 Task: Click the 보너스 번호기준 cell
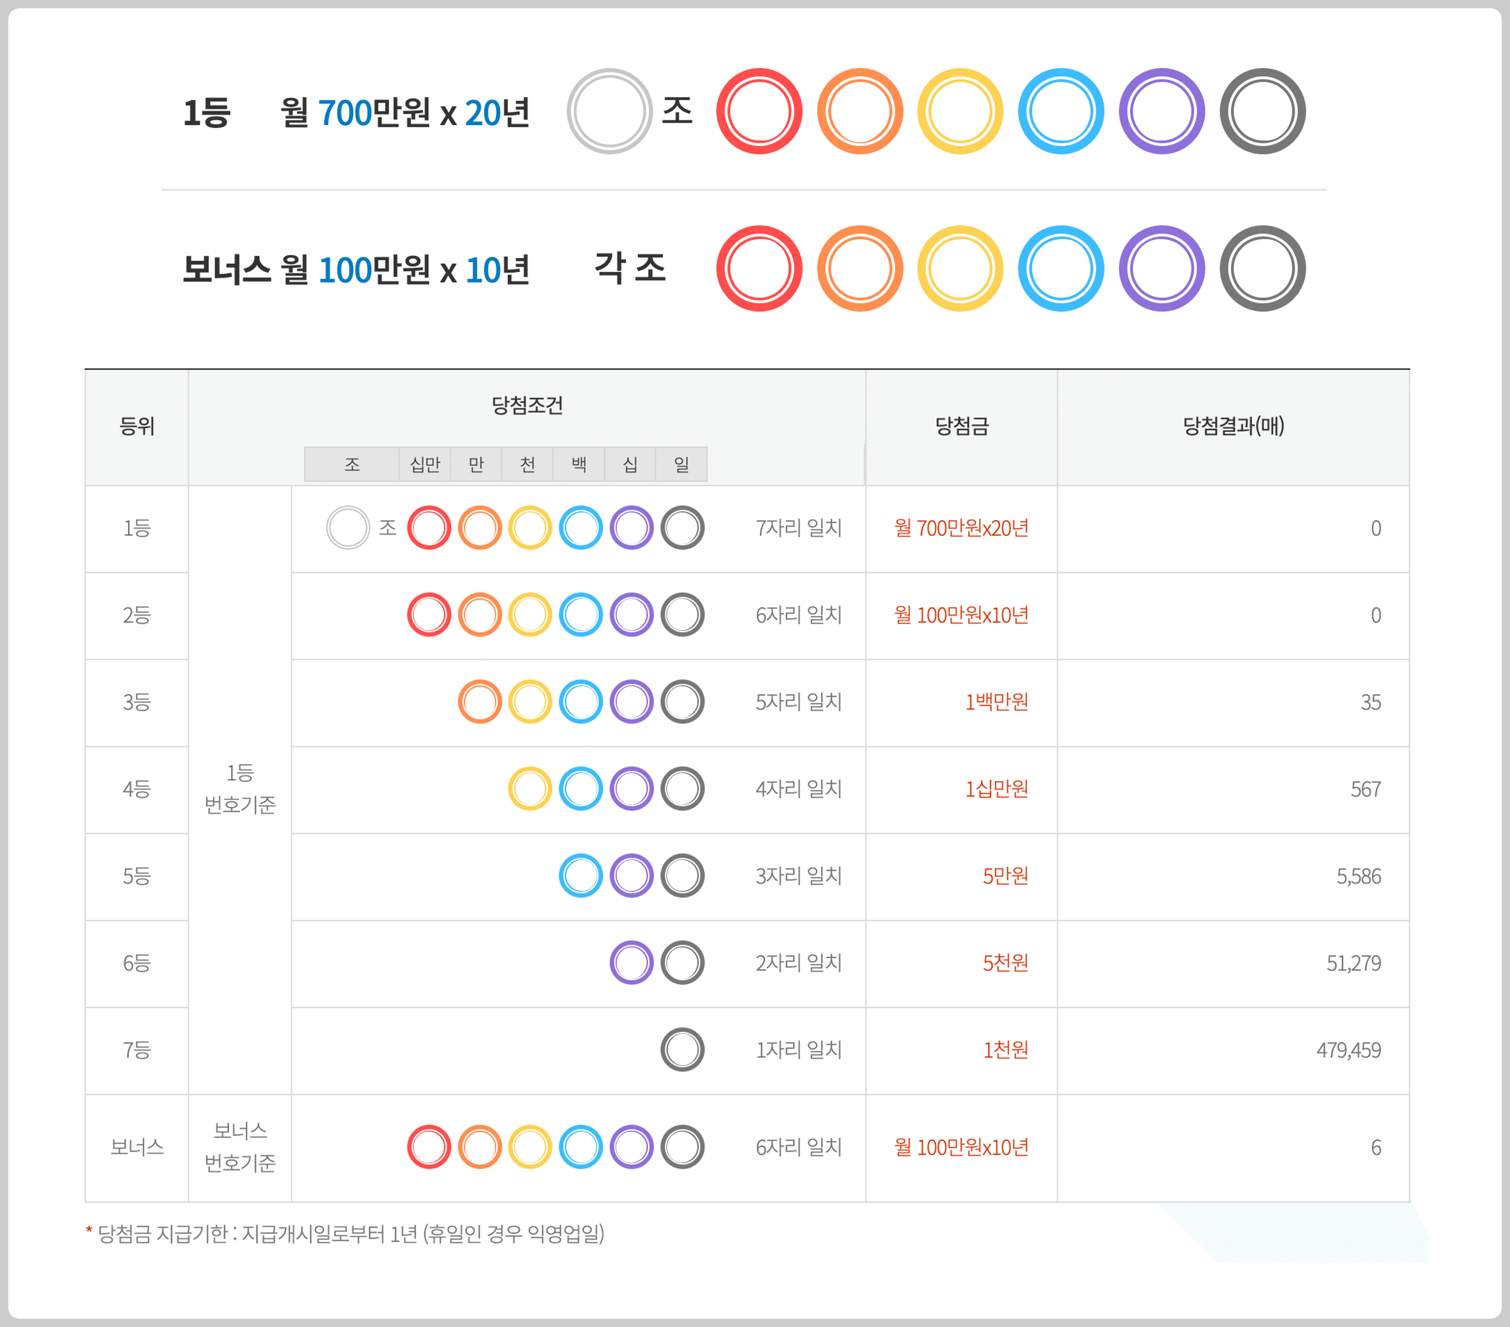(x=240, y=1147)
